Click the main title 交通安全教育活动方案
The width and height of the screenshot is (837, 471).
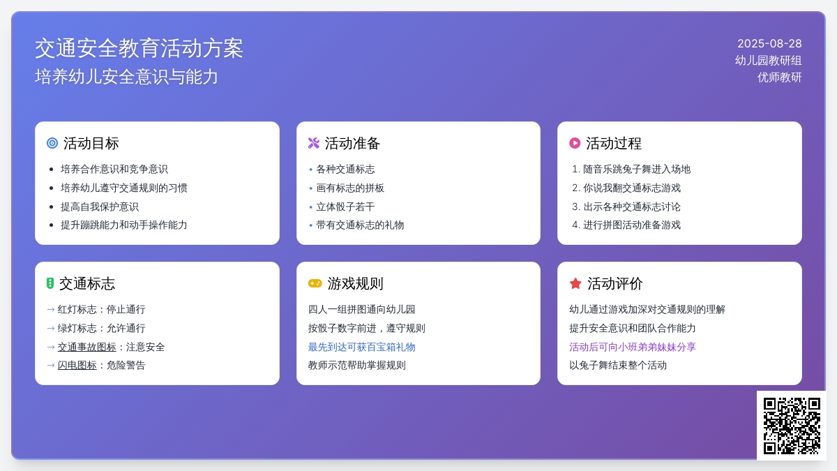coord(139,48)
